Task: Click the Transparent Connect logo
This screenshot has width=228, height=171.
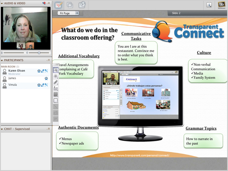Action: [188, 31]
